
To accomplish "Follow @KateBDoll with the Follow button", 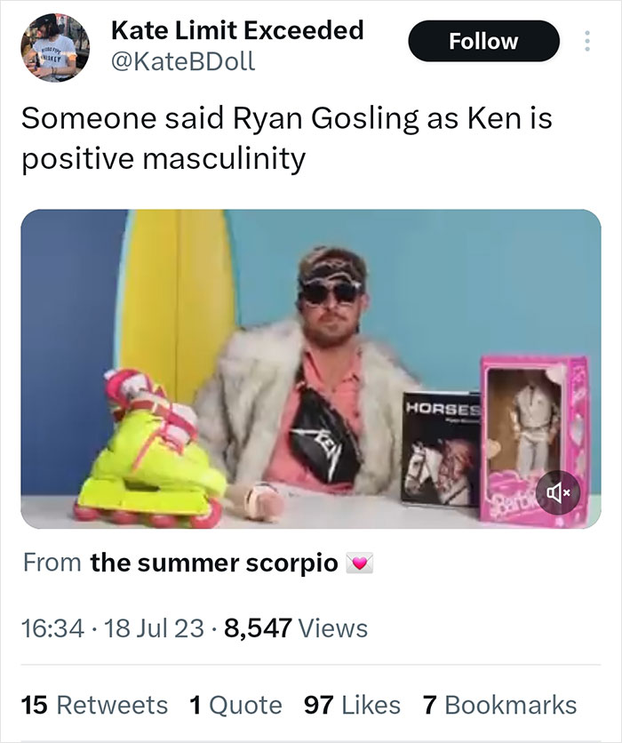I will [x=484, y=41].
